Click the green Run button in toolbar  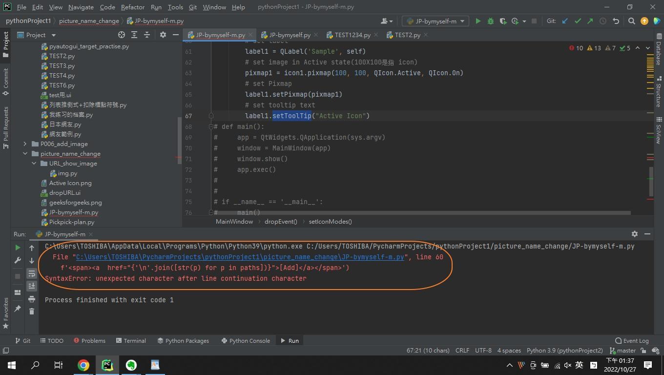tap(478, 21)
